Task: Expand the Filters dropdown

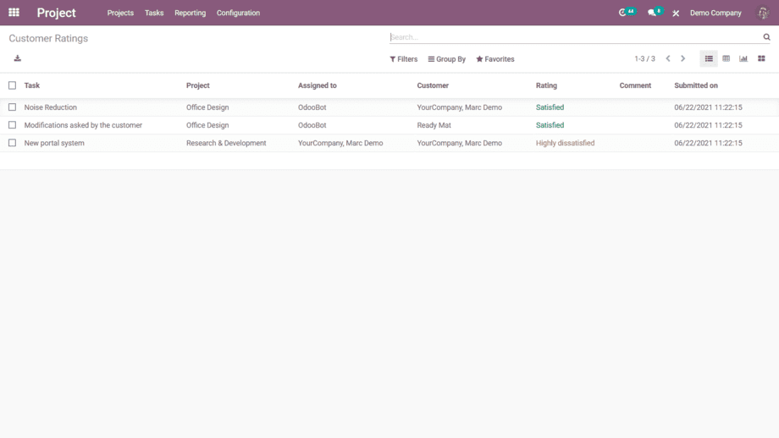Action: click(x=403, y=59)
